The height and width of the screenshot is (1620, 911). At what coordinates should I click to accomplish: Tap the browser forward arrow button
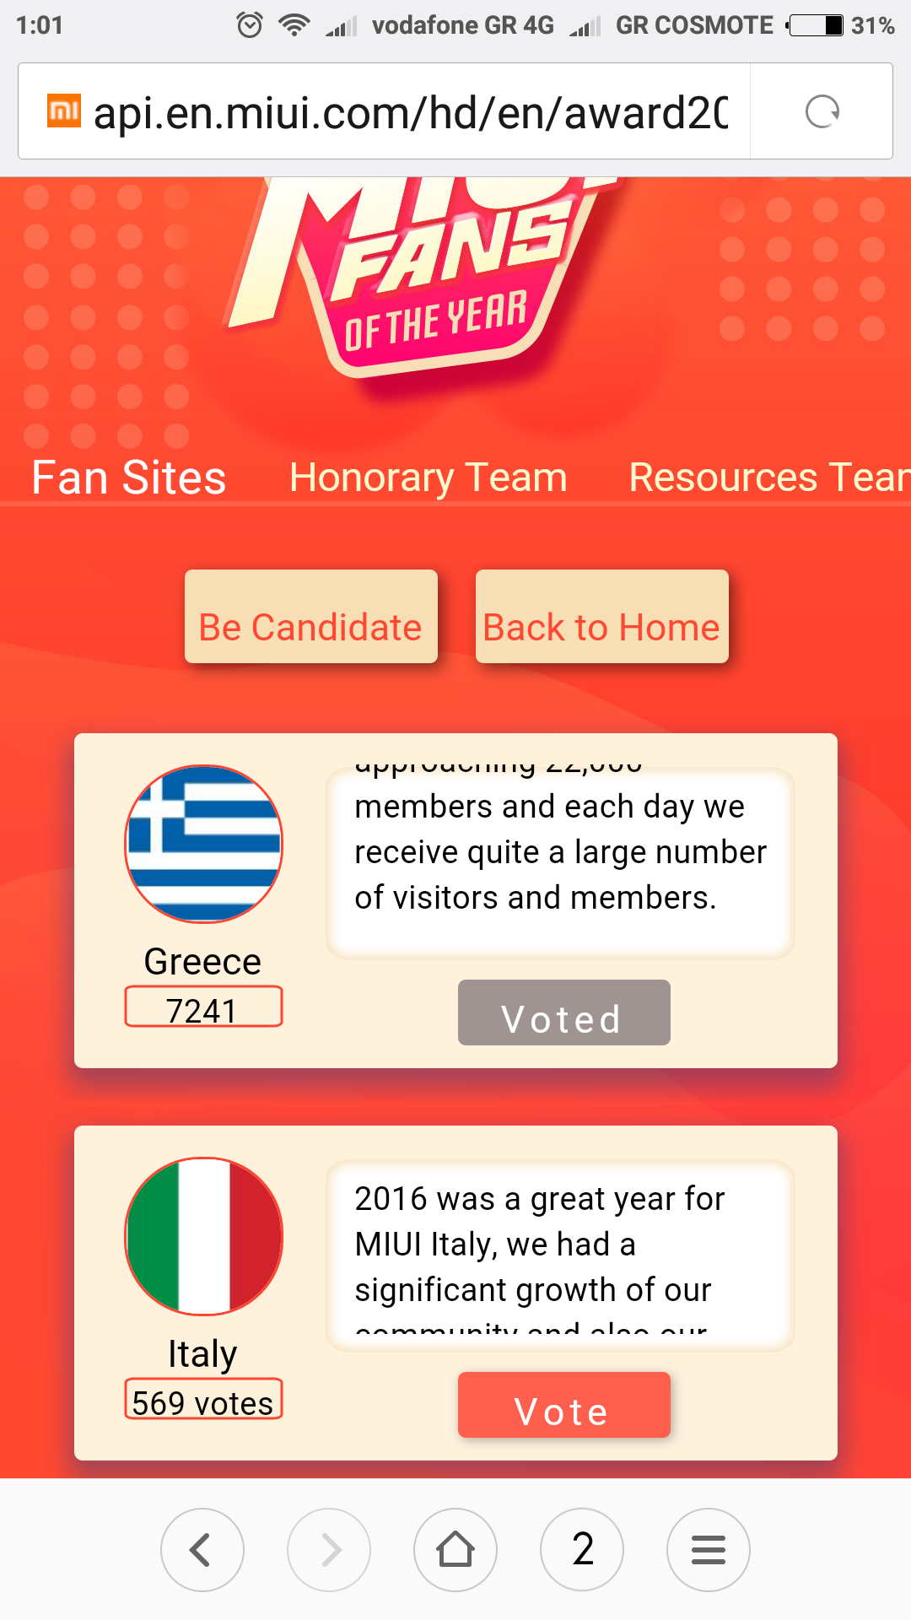tap(329, 1549)
